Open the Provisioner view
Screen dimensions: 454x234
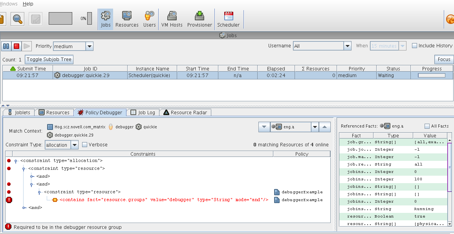(200, 19)
